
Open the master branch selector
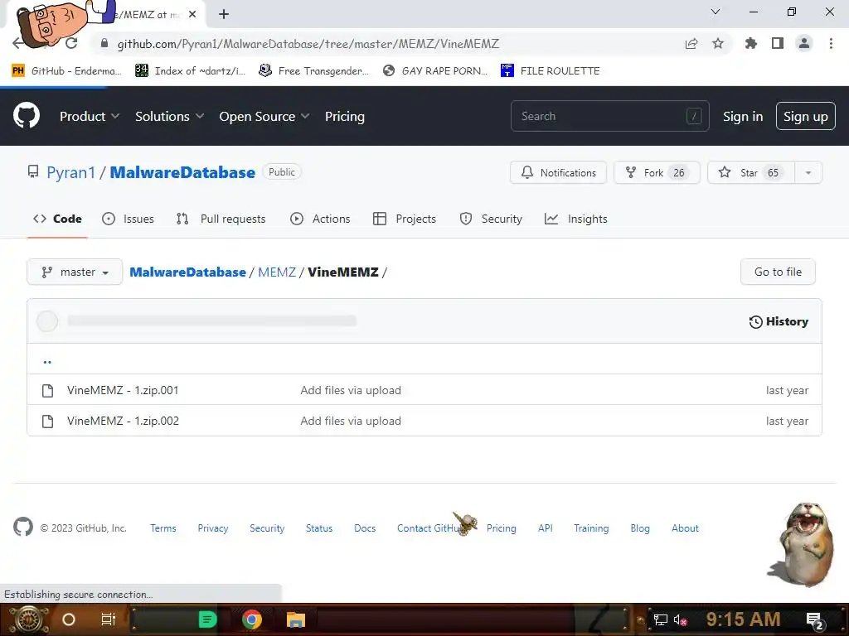point(75,272)
